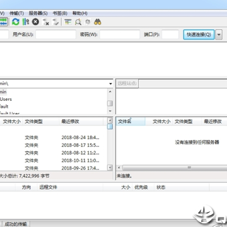Click the 未连接。 status text
The height and width of the screenshot is (227, 227).
click(124, 176)
